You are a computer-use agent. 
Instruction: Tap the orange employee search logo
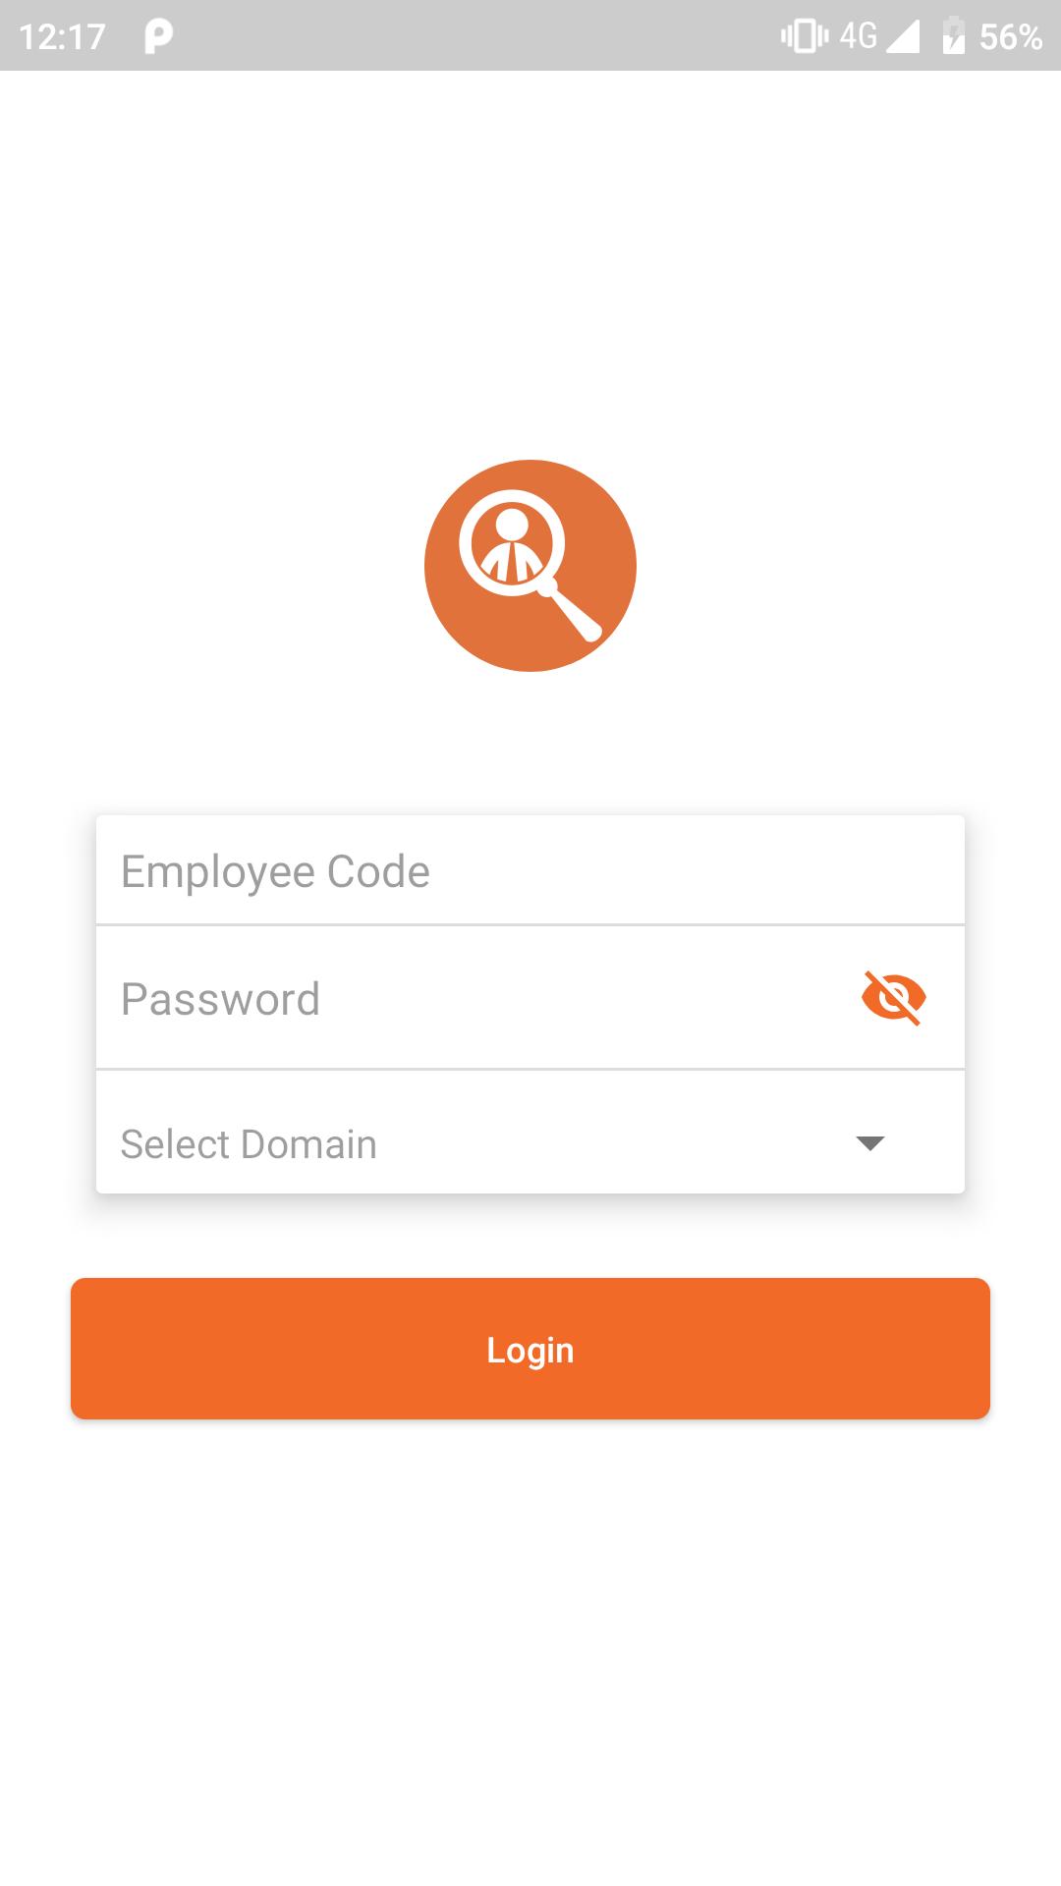(x=530, y=566)
